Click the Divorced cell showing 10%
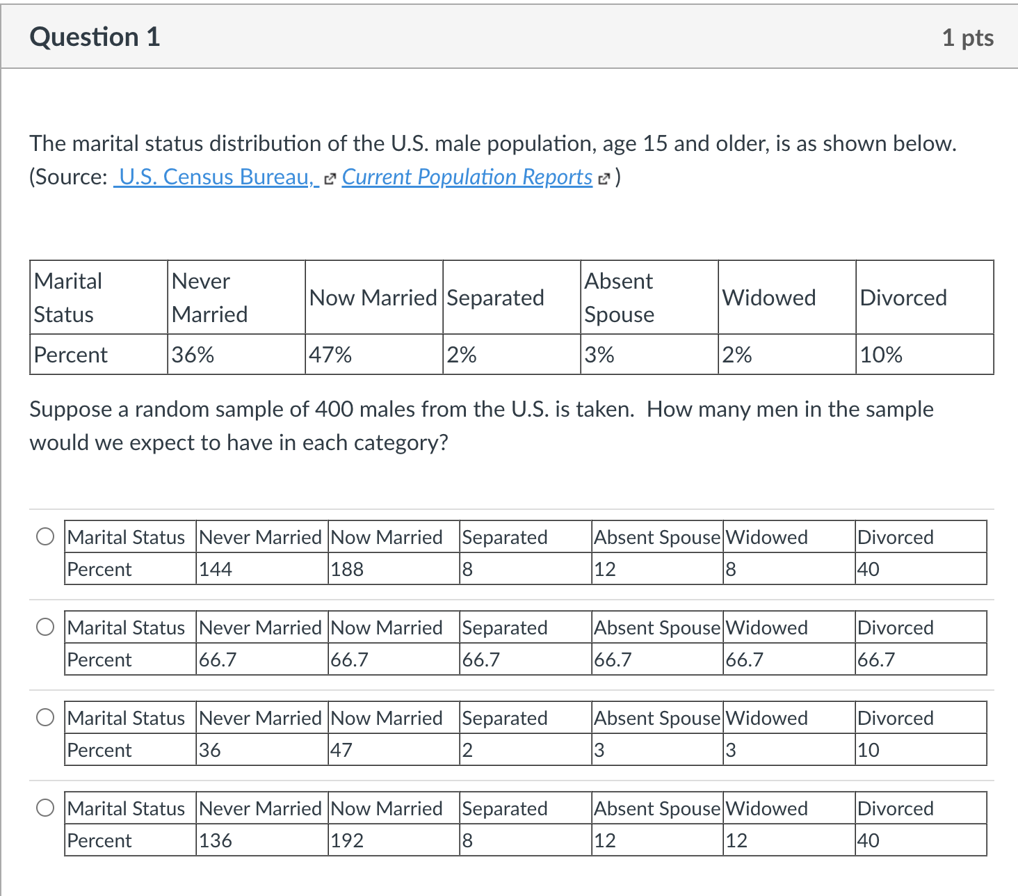The width and height of the screenshot is (1018, 896). tap(880, 355)
